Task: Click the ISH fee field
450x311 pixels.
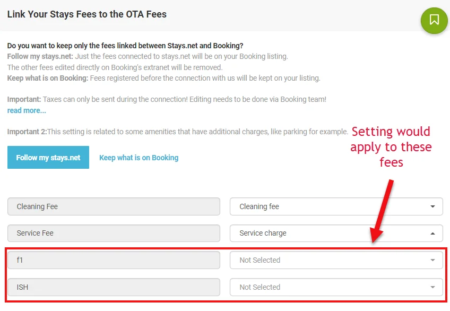Action: pos(114,287)
